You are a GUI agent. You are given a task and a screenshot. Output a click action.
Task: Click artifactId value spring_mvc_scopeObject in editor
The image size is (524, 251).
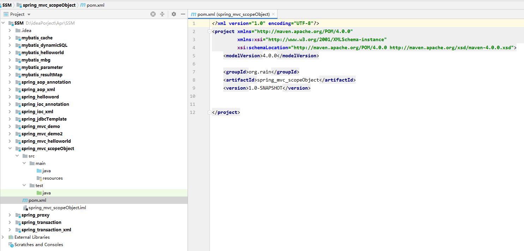tap(288, 80)
